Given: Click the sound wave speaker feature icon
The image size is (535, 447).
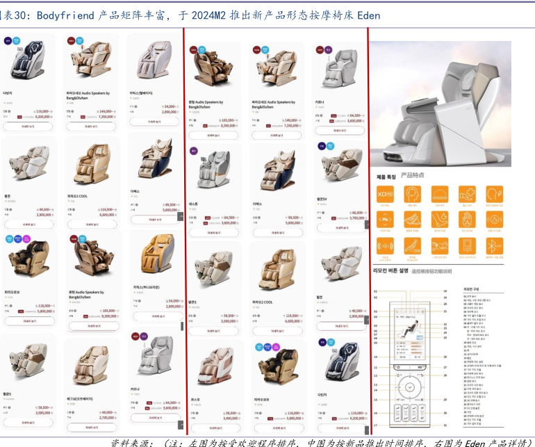Looking at the screenshot, I should [385, 245].
